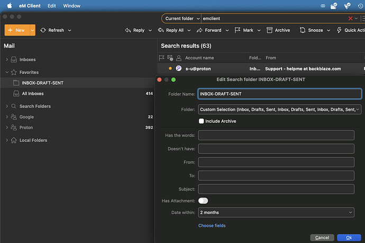
Task: Clear the search with the red X
Action: click(350, 19)
